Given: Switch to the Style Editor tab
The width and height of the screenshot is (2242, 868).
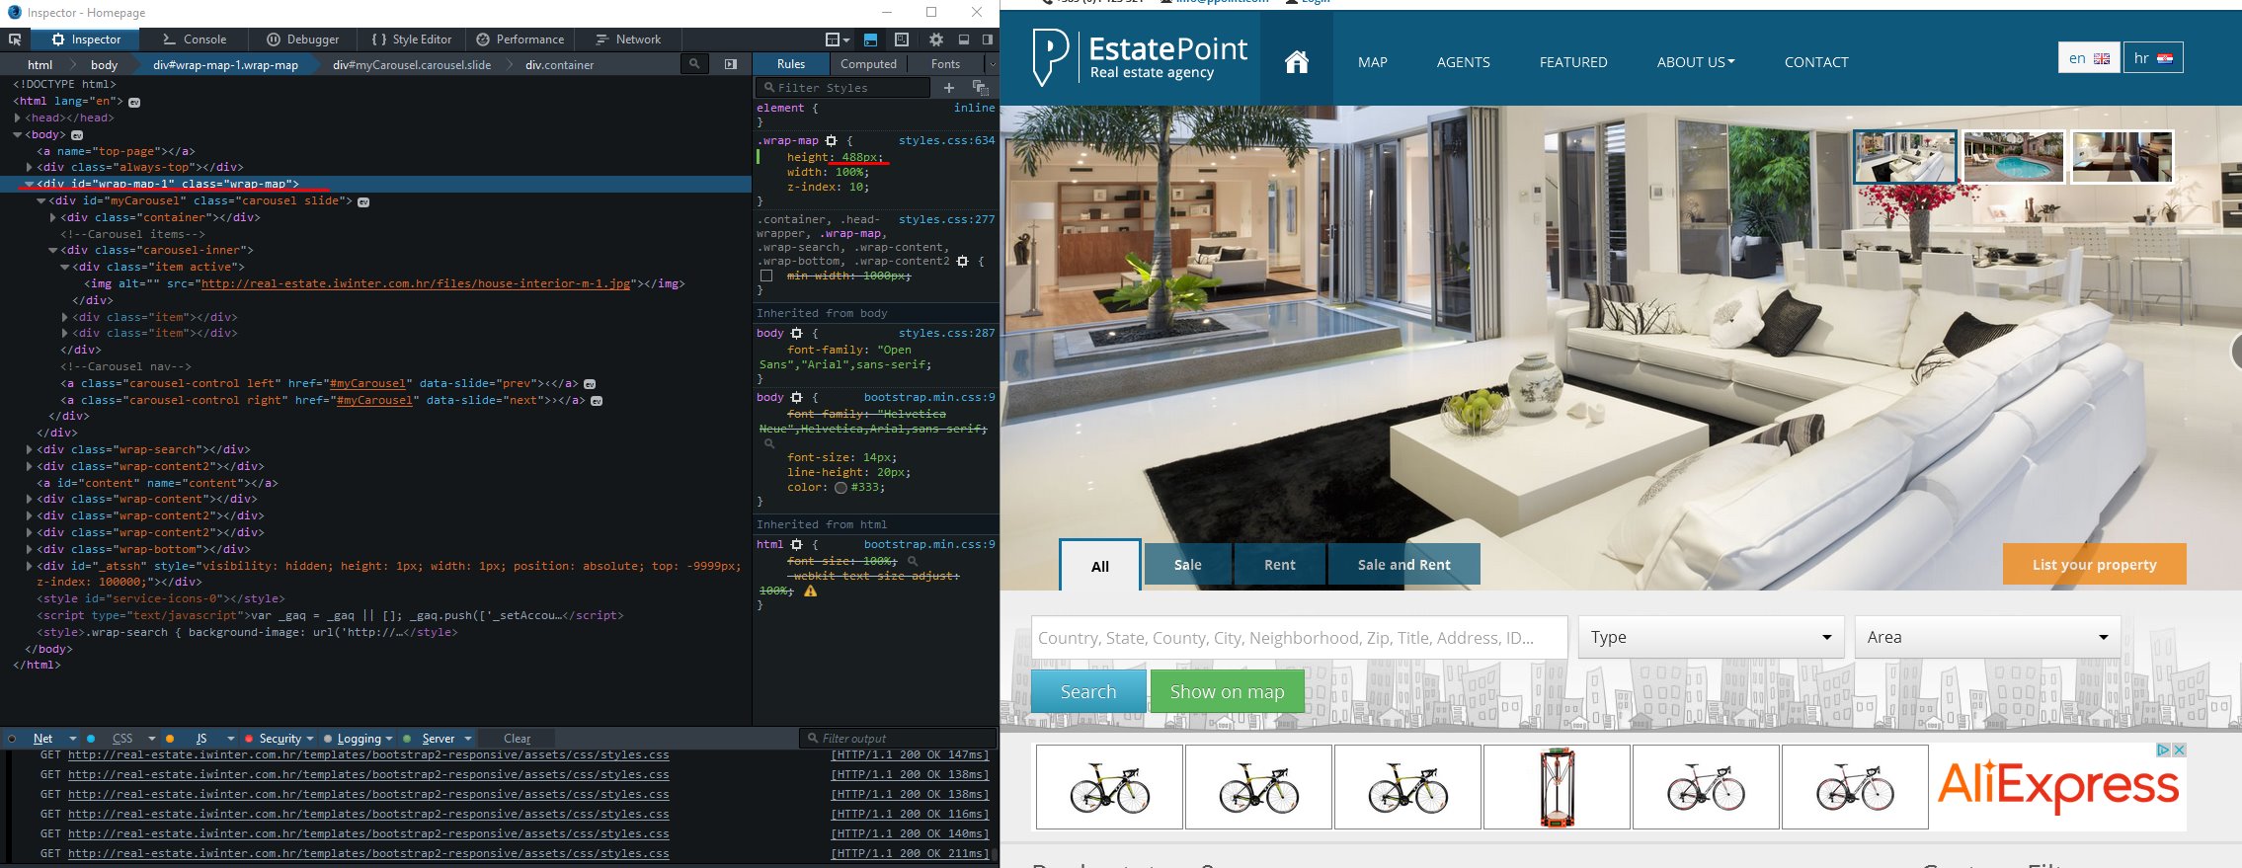Looking at the screenshot, I should (412, 39).
